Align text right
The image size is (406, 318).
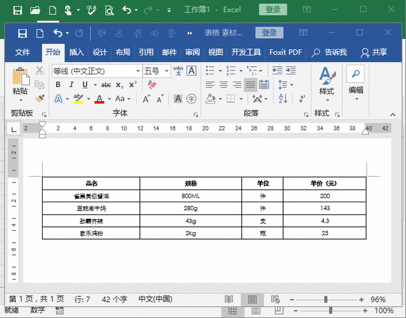point(237,85)
